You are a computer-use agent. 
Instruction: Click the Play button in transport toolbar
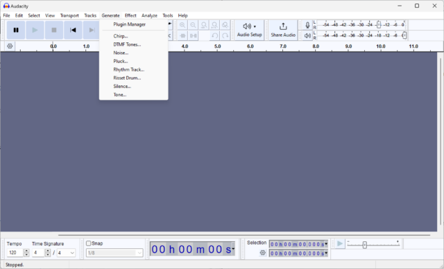coord(35,30)
